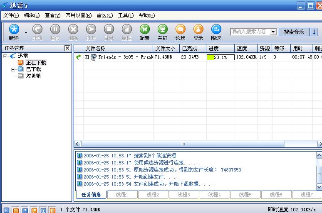The height and width of the screenshot is (213, 322).
Task: Open the dropdown arrow beside 新建
Action: (x=26, y=32)
